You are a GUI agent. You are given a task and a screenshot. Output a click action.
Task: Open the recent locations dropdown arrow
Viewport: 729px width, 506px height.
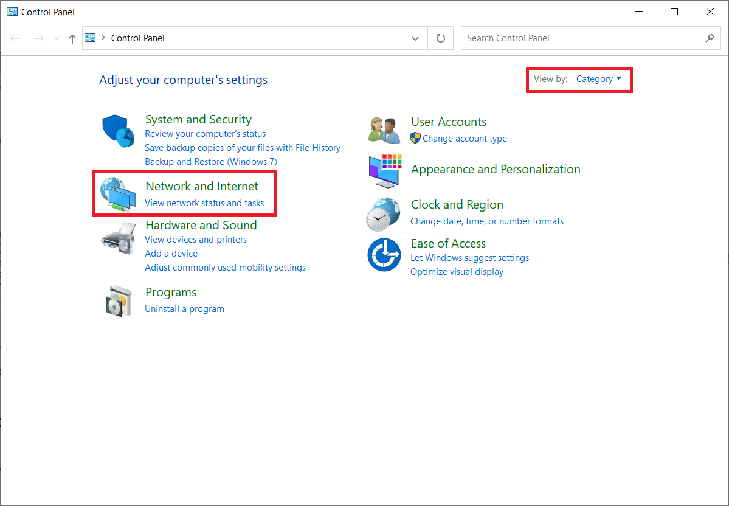click(57, 38)
